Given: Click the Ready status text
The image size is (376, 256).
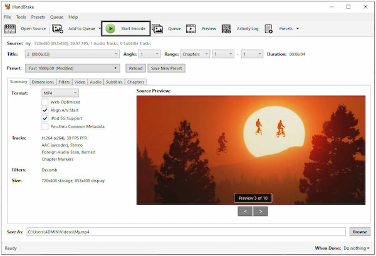Looking at the screenshot, I should (x=11, y=248).
